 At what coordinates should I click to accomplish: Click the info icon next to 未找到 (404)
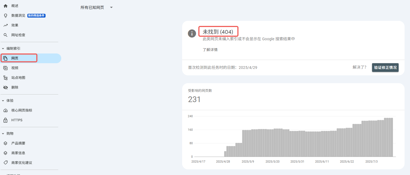click(192, 33)
